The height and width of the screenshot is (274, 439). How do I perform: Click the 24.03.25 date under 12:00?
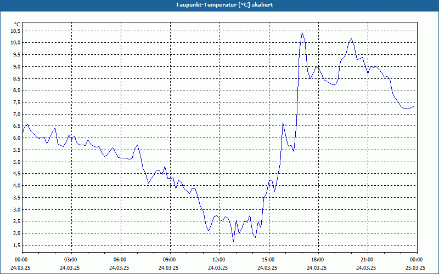click(218, 268)
